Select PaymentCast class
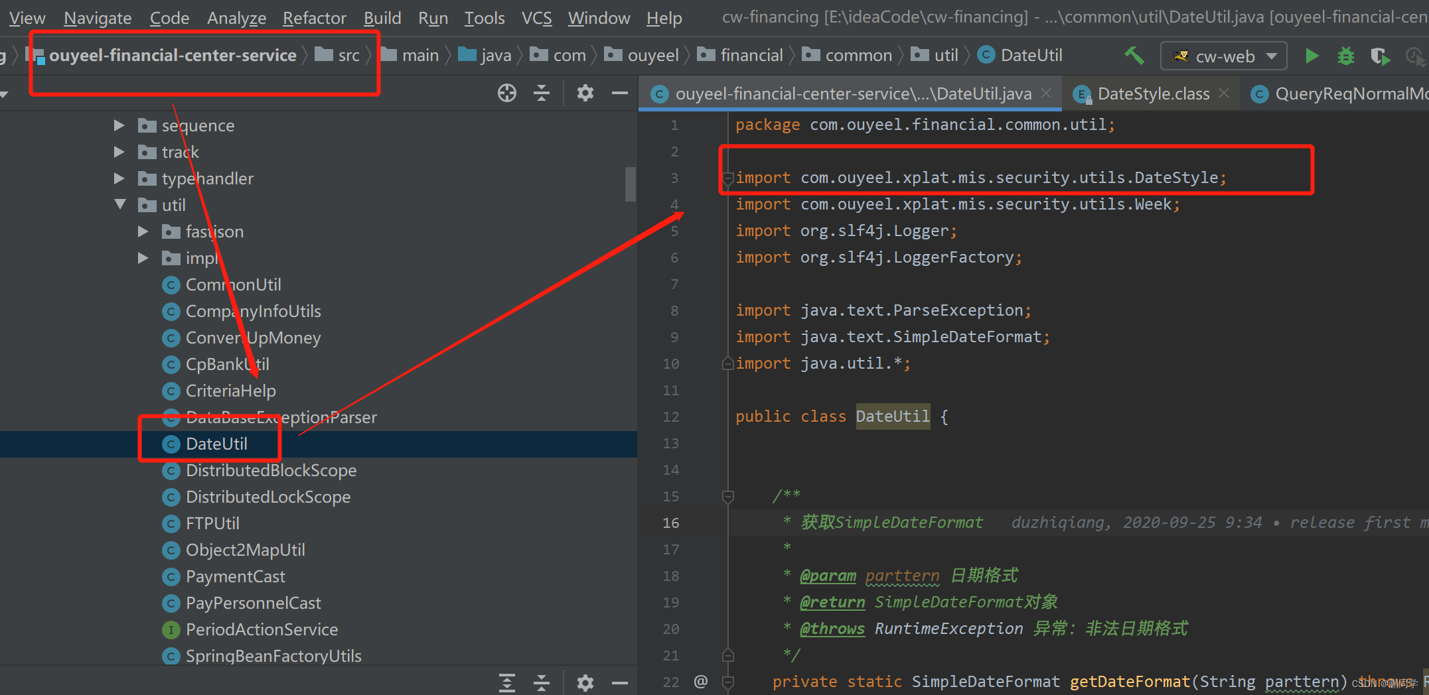Viewport: 1429px width, 695px height. 235,576
